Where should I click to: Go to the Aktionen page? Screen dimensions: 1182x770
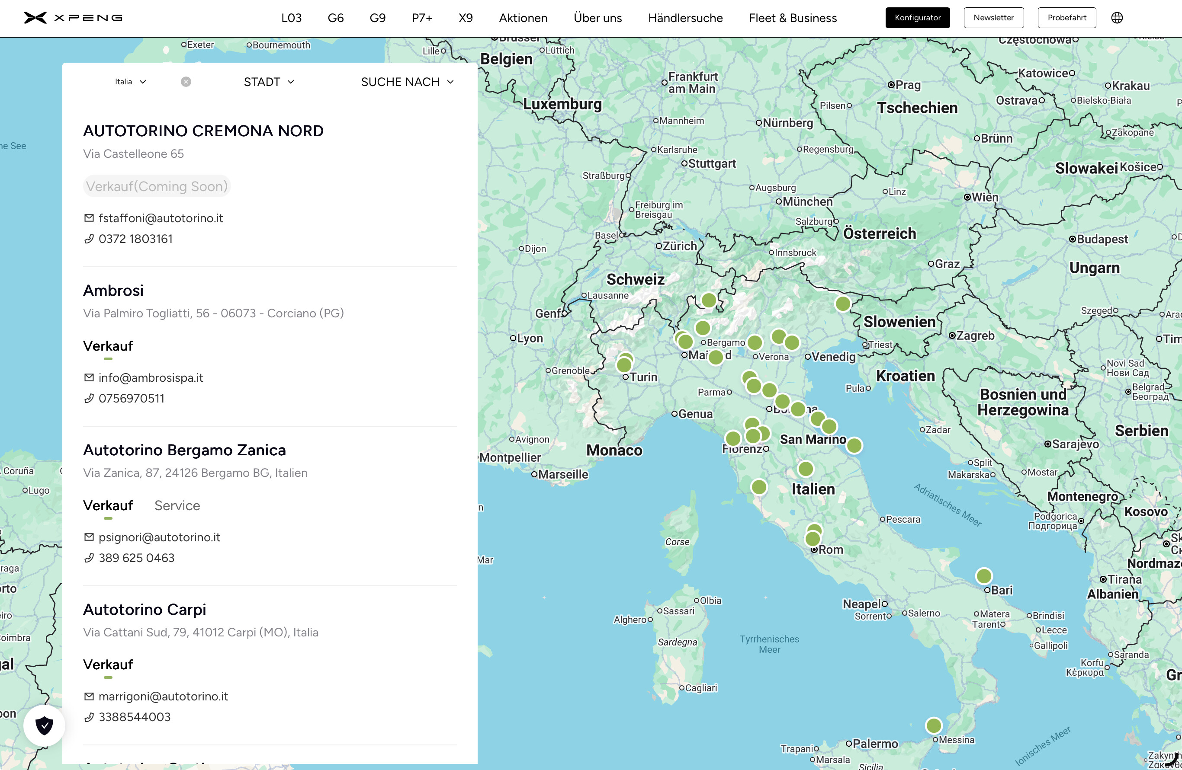coord(524,18)
